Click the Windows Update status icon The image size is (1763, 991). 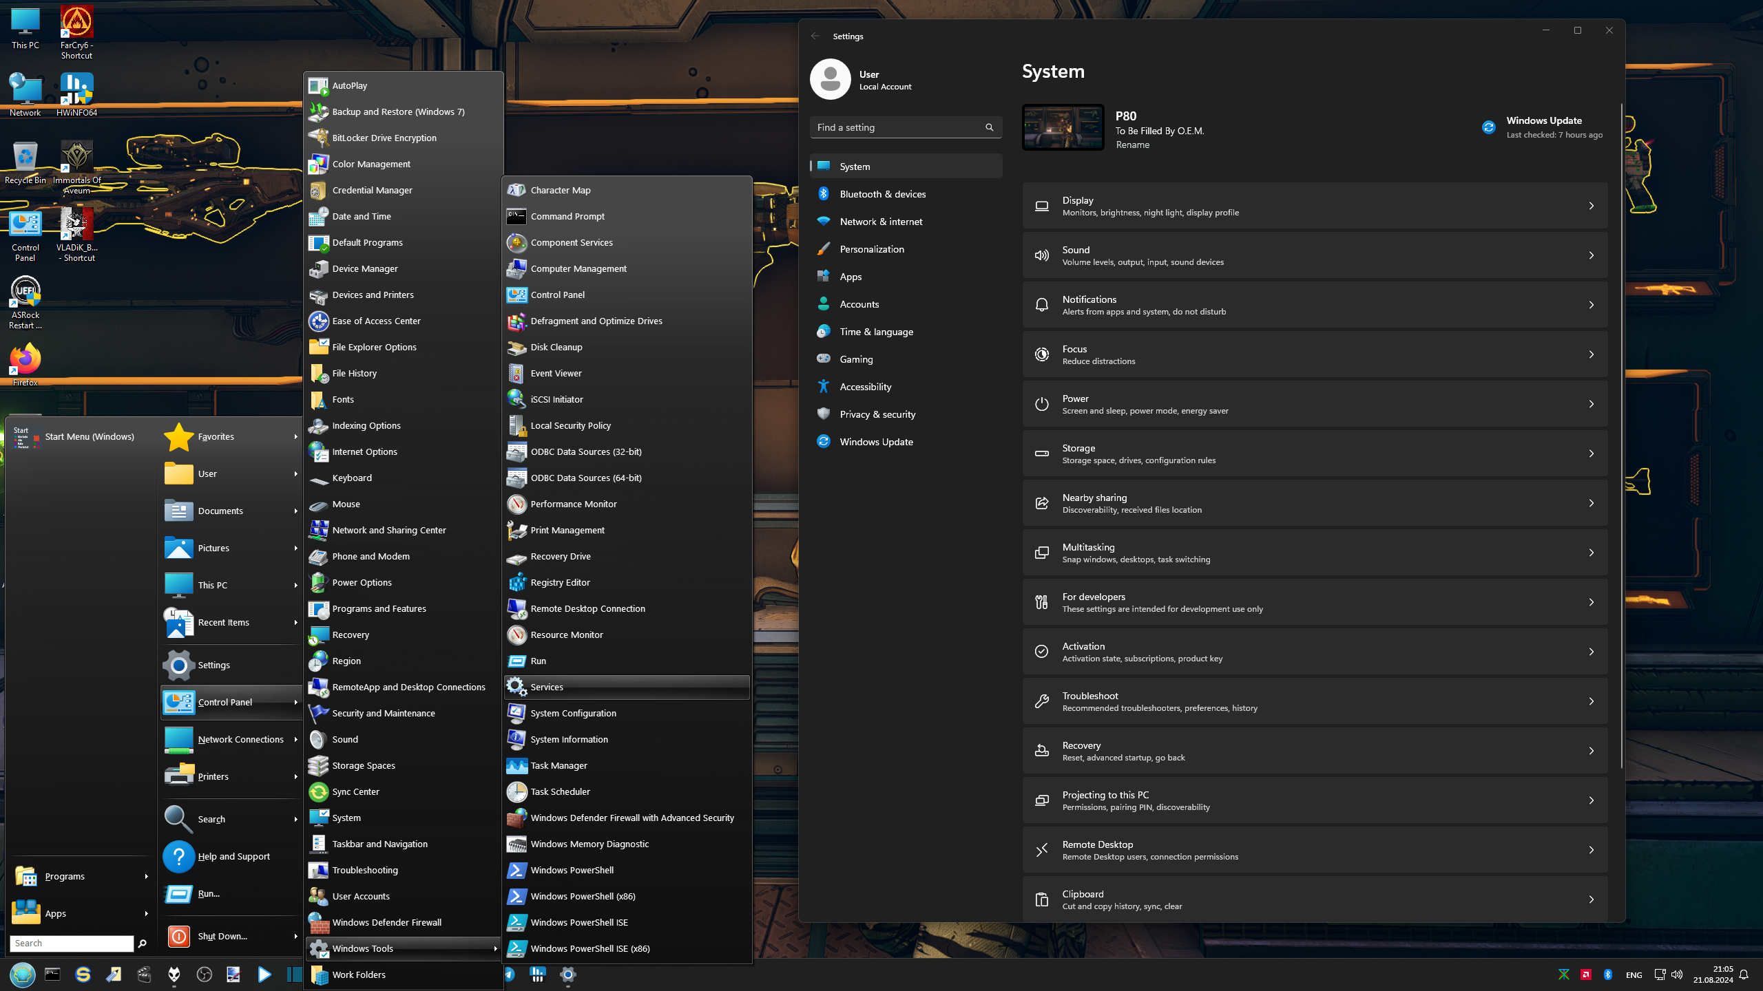[x=1488, y=127]
